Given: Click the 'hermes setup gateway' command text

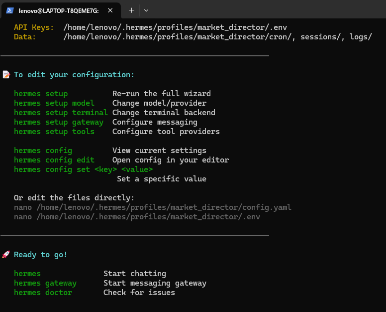Looking at the screenshot, I should click(x=59, y=122).
